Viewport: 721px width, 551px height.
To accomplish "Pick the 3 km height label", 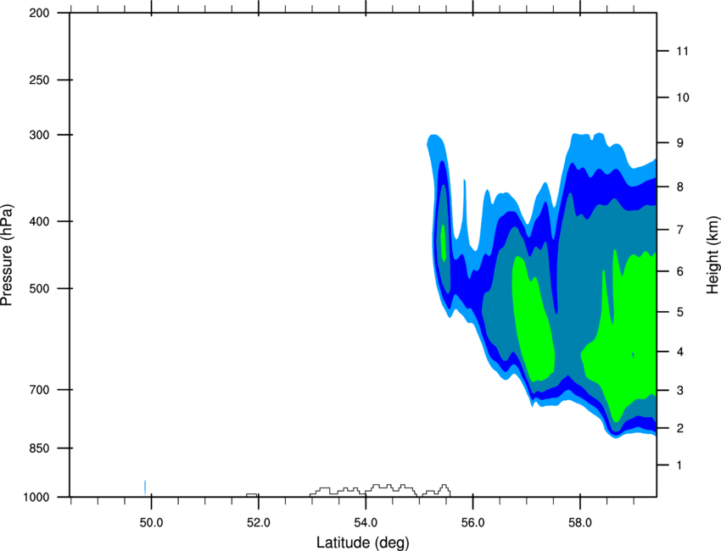I will pos(680,390).
